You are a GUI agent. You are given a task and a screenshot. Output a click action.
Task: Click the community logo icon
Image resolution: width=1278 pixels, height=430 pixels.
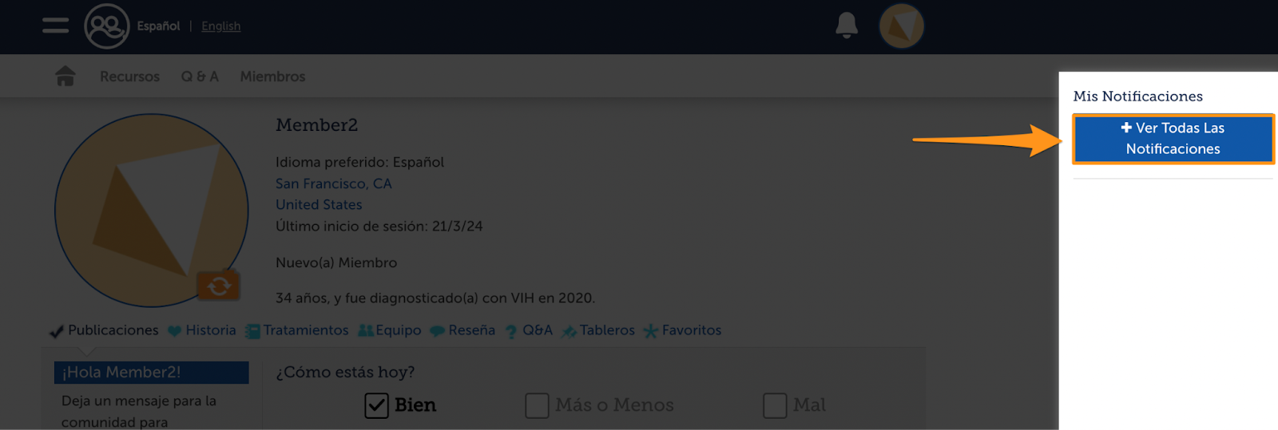pos(107,26)
